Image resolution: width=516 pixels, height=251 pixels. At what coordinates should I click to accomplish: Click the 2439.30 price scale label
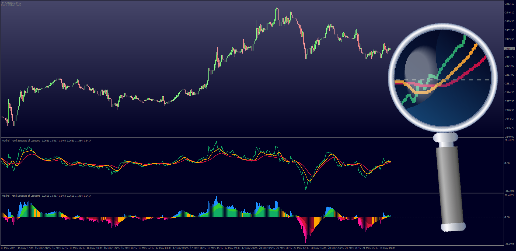click(510, 22)
